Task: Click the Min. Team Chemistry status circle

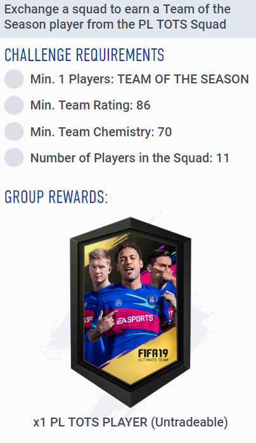Action: pyautogui.click(x=14, y=132)
